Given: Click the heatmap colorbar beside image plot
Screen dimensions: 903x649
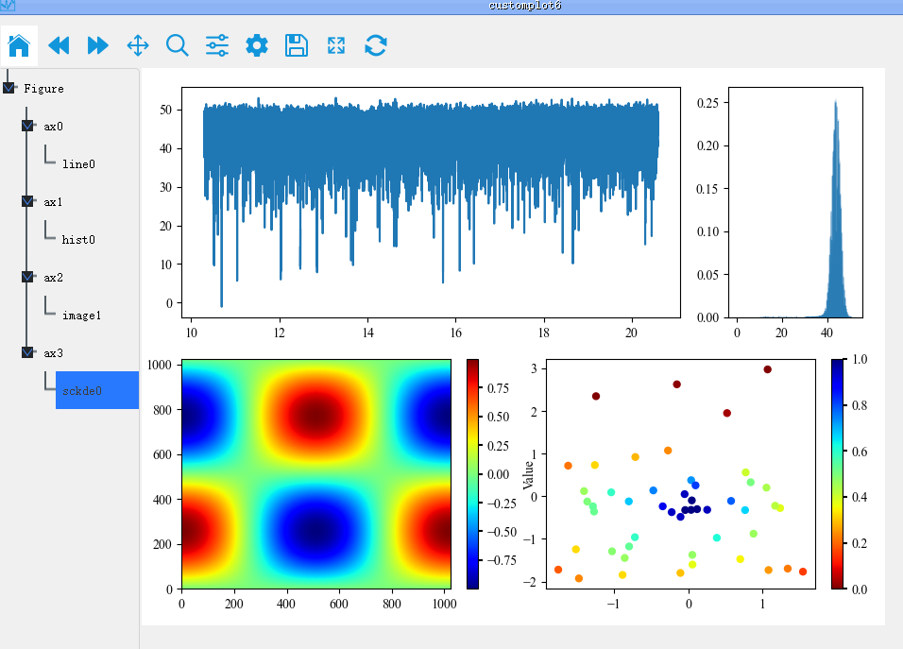Looking at the screenshot, I should [x=473, y=474].
